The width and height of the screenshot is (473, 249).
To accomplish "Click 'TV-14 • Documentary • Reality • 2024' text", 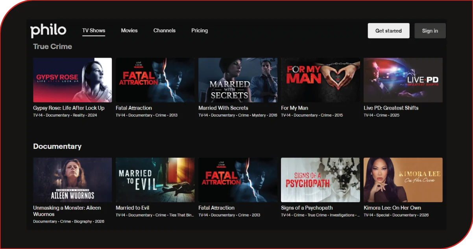I will (x=65, y=115).
